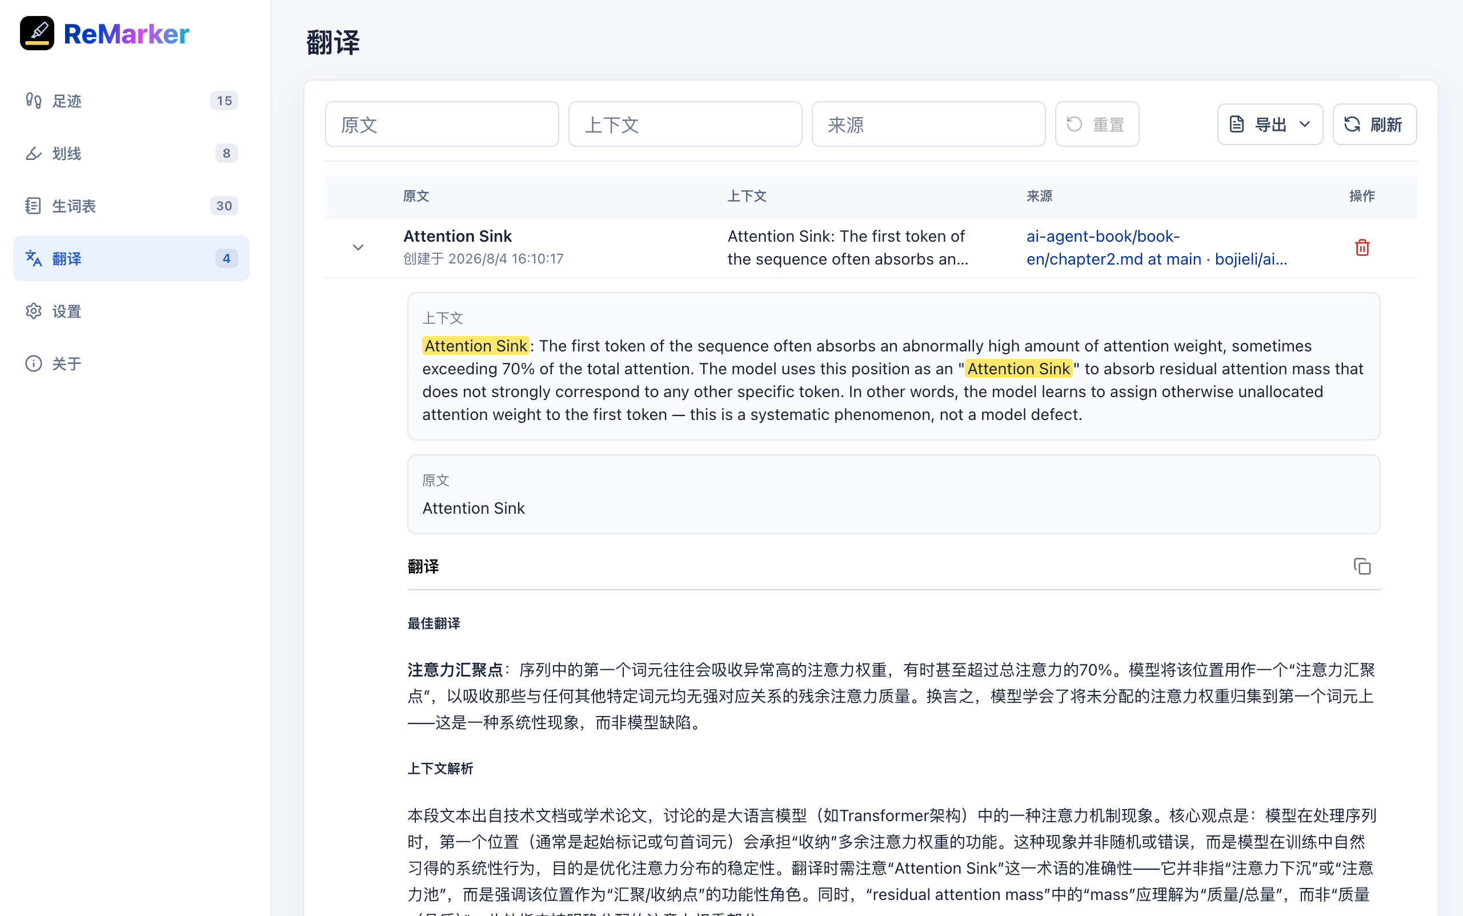Click the ReMarker brand title
The width and height of the screenshot is (1463, 916).
point(126,34)
